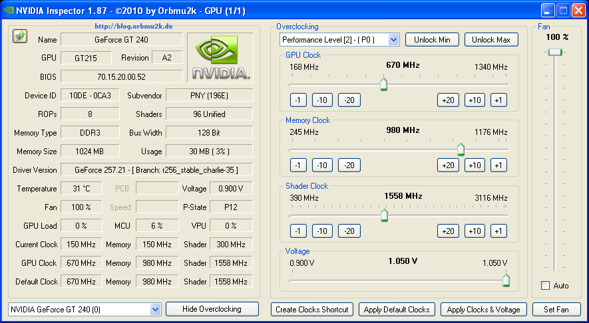Increase Memory Clock by 20 MHz
This screenshot has height=323, width=589.
(448, 165)
